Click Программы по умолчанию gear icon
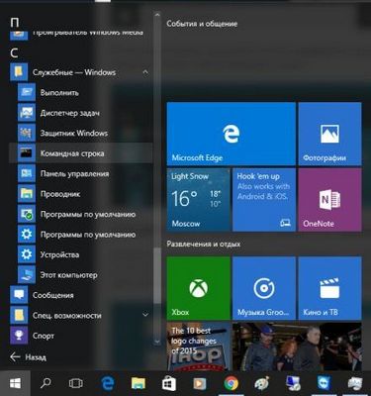The width and height of the screenshot is (371, 396). point(27,235)
